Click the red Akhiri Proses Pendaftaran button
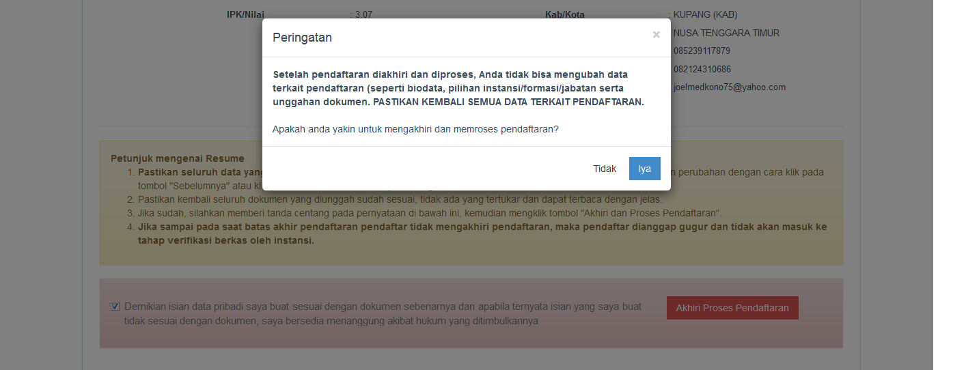This screenshot has width=966, height=370. [x=732, y=308]
